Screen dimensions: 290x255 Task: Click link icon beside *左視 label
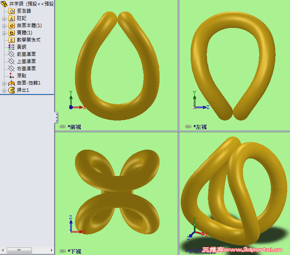point(188,127)
